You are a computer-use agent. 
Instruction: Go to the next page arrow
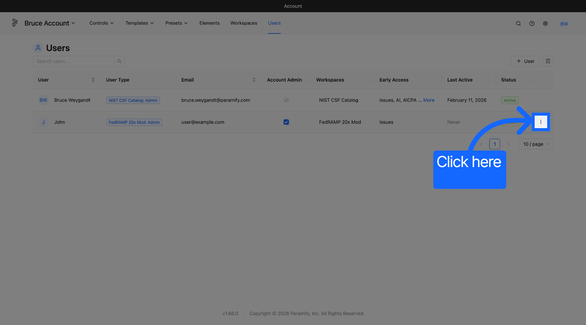pyautogui.click(x=508, y=144)
